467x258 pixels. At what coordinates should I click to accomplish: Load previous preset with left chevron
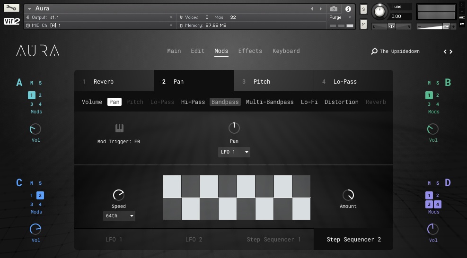pyautogui.click(x=445, y=52)
